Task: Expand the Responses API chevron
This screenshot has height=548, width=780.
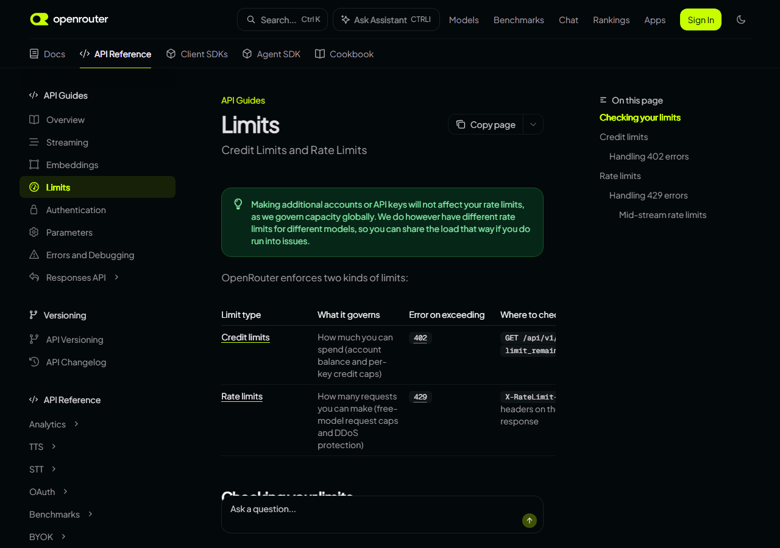Action: coord(116,278)
